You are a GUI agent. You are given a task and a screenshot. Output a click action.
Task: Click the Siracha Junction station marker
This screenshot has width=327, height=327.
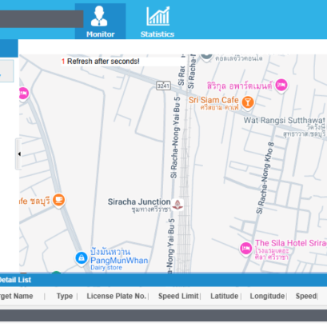[177, 205]
